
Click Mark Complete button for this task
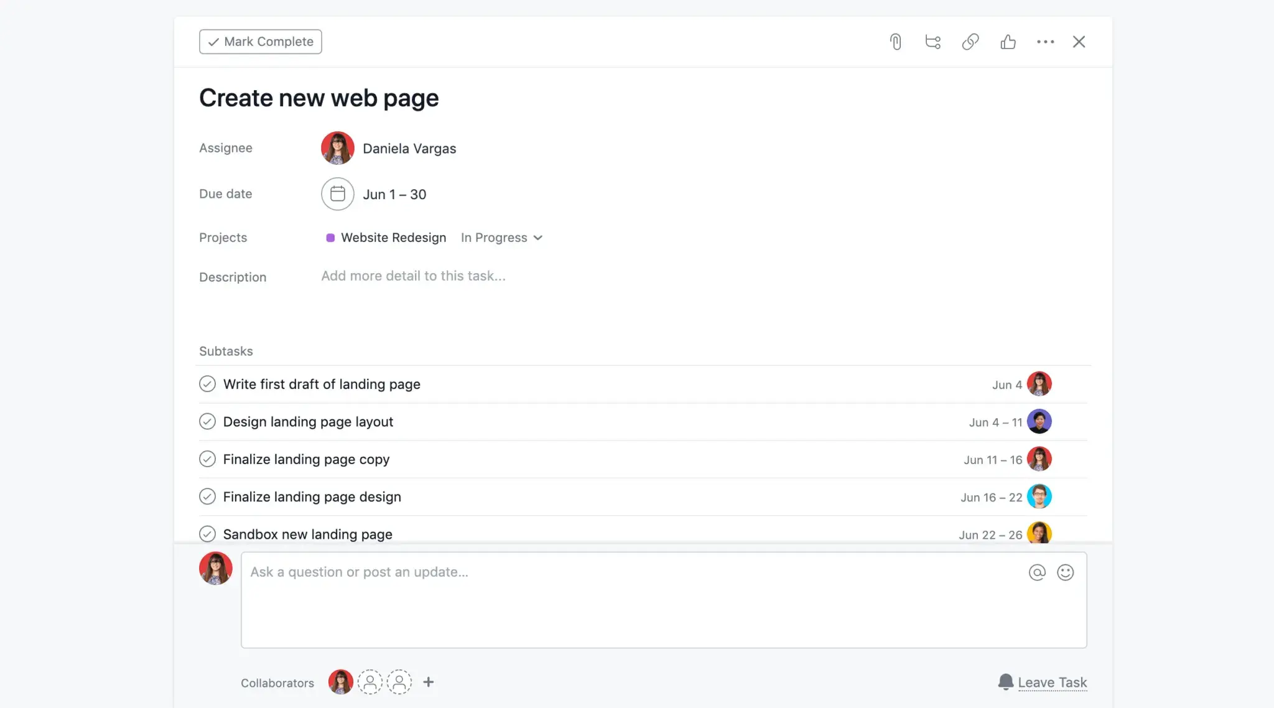(259, 41)
